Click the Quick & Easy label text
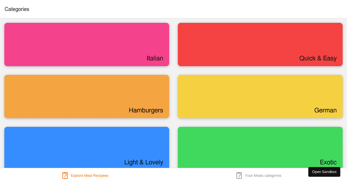The width and height of the screenshot is (347, 182). pyautogui.click(x=318, y=58)
